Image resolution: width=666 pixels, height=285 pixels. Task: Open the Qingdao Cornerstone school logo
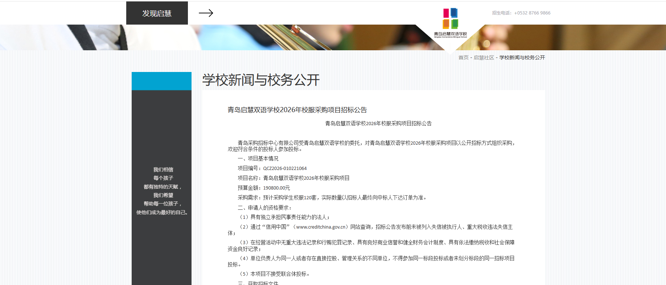(450, 23)
